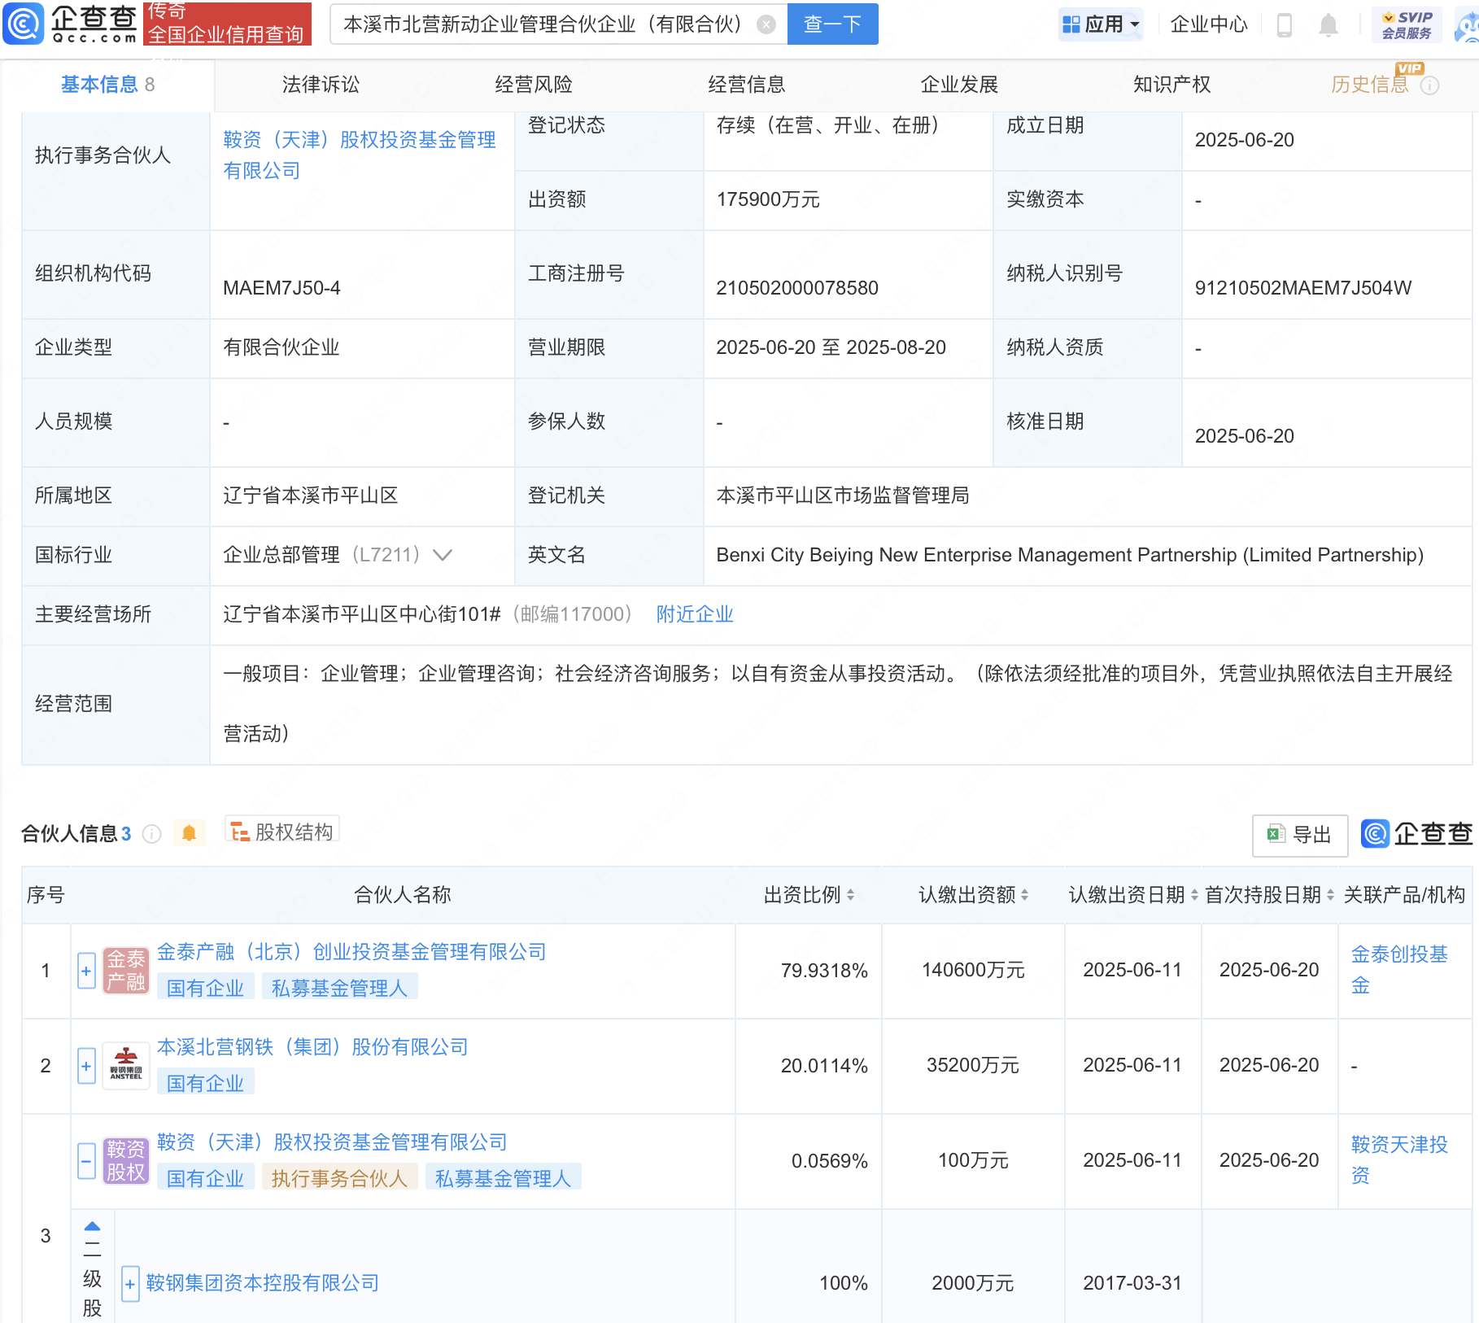Click the 导出 export button
1479x1323 pixels.
pyautogui.click(x=1300, y=835)
